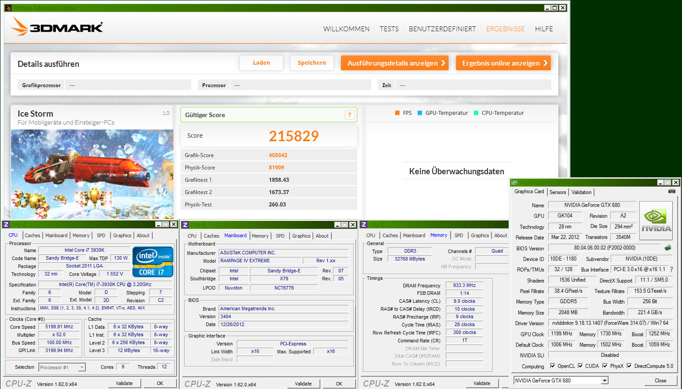Click the Intel Core i7 logo badge
The width and height of the screenshot is (682, 389).
point(152,262)
